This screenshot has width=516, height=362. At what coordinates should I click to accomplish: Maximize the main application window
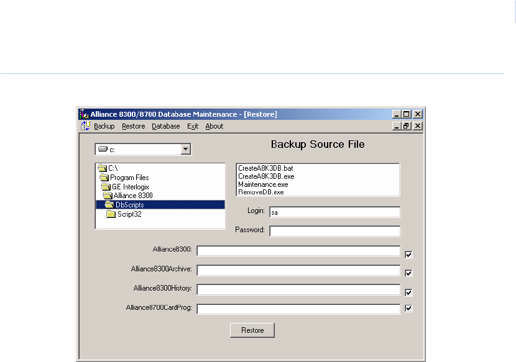407,114
